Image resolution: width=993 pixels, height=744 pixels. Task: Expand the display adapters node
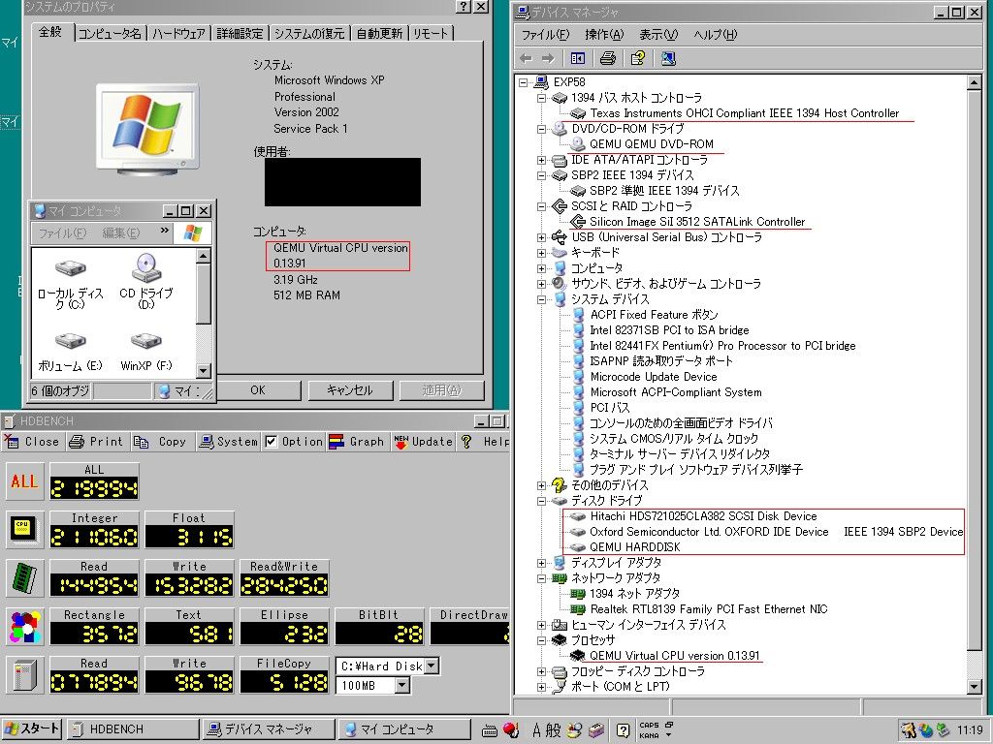(x=541, y=563)
